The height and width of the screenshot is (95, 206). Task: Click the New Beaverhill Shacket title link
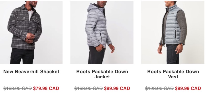pyautogui.click(x=31, y=72)
